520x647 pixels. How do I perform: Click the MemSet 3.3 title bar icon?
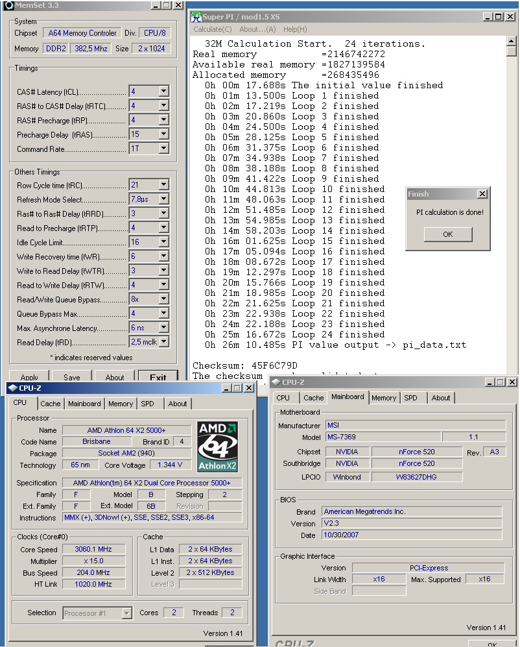[9, 5]
